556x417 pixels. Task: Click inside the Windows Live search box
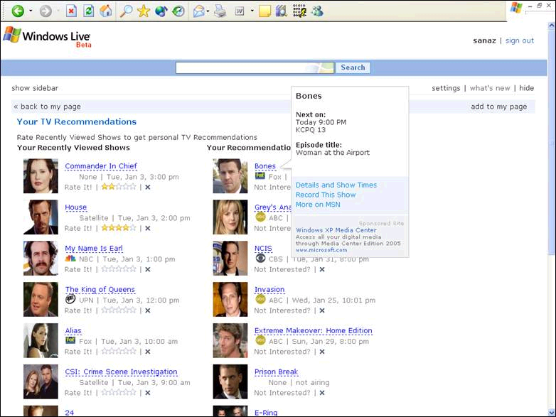pos(255,67)
